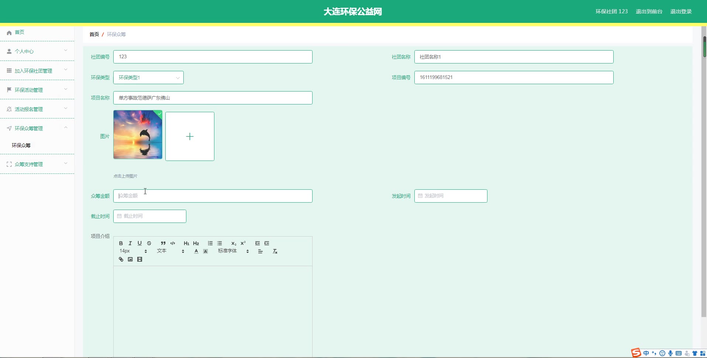Click the 点击上传图片 hint text
The image size is (707, 358).
[125, 176]
